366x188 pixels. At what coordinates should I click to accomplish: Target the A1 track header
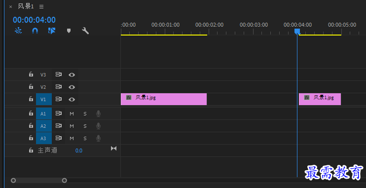[43, 113]
